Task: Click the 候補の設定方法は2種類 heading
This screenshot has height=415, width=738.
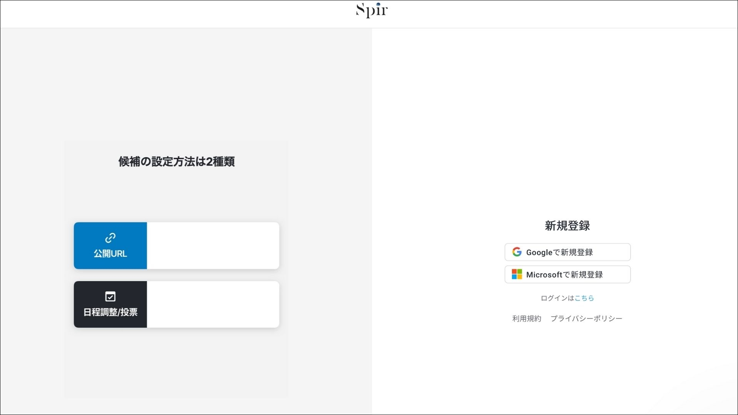Action: point(176,162)
